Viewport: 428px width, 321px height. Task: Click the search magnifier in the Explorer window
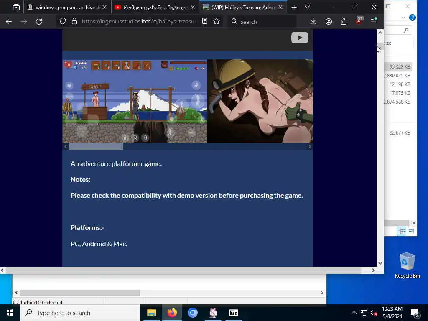tap(406, 30)
